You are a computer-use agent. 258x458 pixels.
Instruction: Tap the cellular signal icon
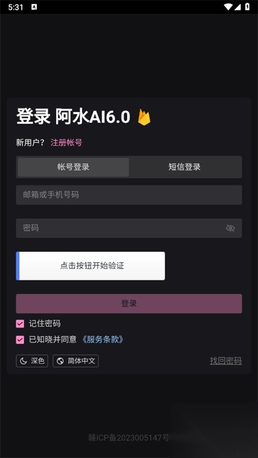238,7
